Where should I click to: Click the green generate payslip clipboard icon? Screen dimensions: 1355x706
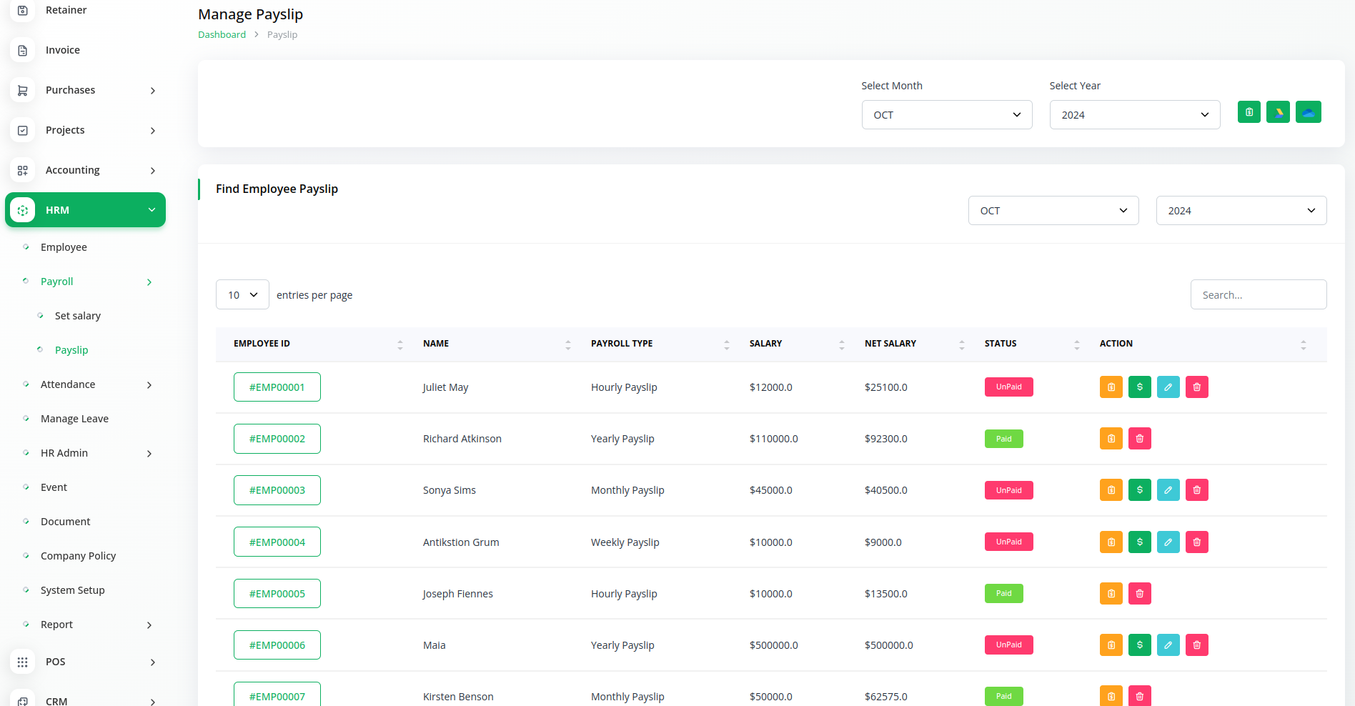[1249, 112]
